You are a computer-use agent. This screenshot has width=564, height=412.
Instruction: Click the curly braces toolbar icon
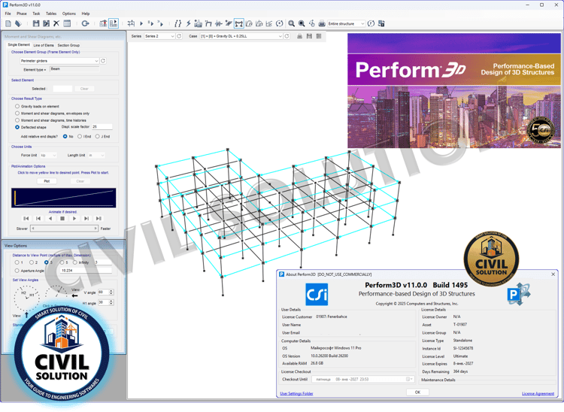177,23
